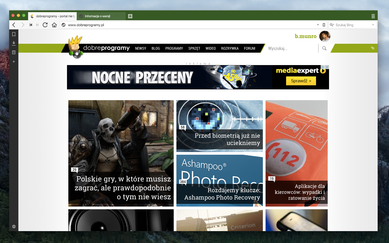Open the PROGRAMY section
The width and height of the screenshot is (389, 243).
pyautogui.click(x=174, y=48)
